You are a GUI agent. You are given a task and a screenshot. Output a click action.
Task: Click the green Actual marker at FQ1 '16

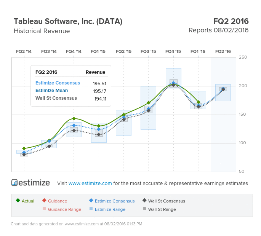[x=199, y=102]
